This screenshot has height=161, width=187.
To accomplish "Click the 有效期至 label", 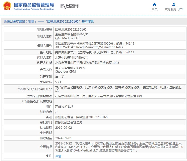I will click(46, 138).
